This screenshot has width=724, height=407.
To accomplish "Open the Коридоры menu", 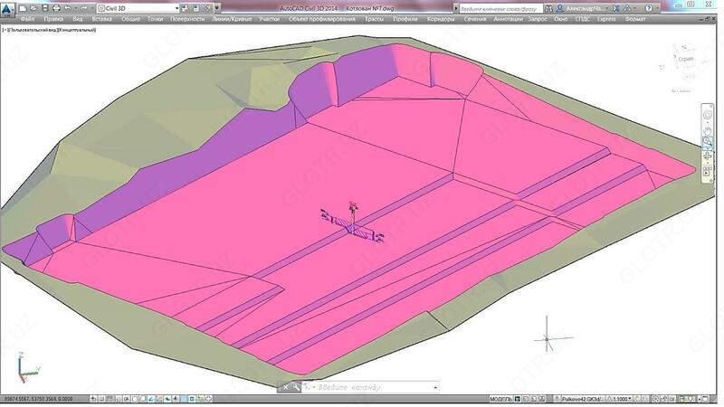I will coord(441,18).
